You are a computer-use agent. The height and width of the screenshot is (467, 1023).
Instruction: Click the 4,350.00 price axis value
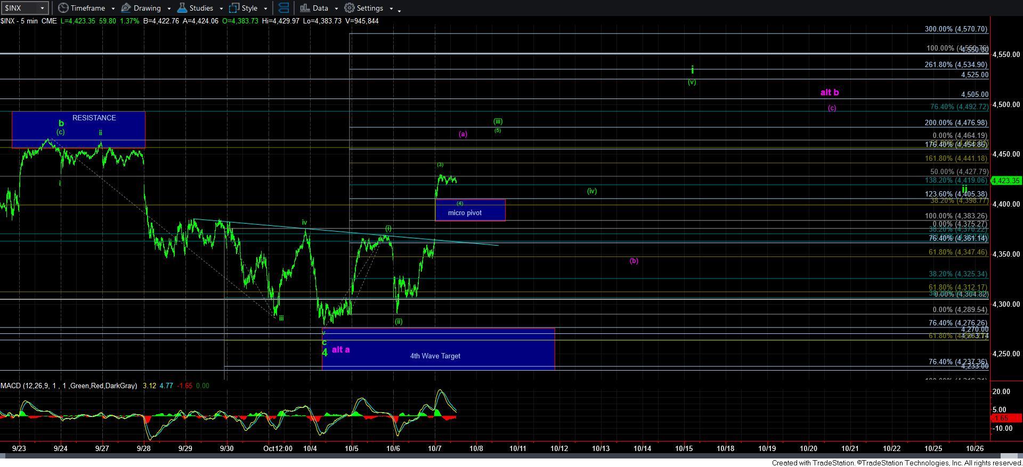[1006, 254]
